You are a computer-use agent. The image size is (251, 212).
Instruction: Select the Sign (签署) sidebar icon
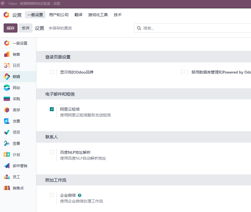coord(7,143)
